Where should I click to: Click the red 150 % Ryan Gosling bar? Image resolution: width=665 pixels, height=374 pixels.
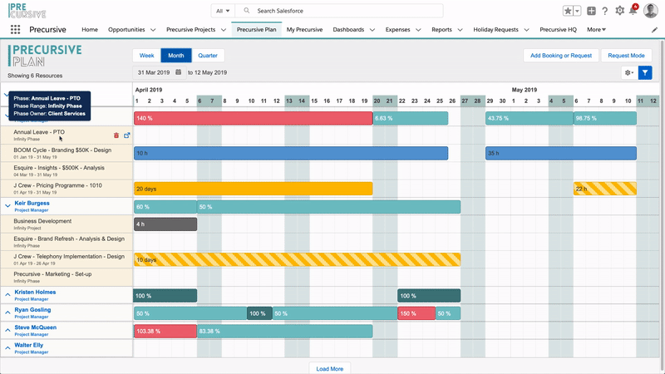[x=416, y=313]
